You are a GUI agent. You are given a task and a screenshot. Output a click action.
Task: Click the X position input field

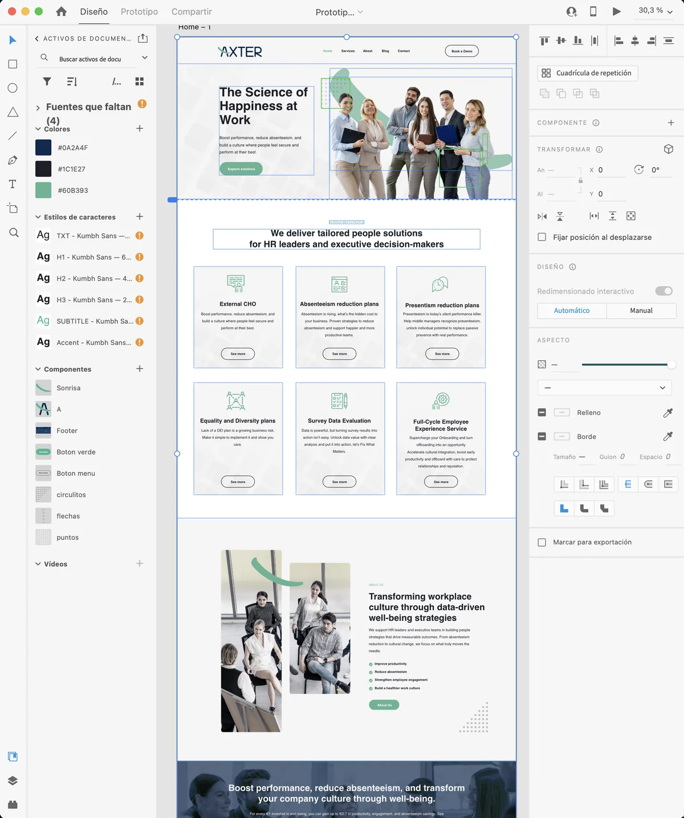pyautogui.click(x=611, y=170)
